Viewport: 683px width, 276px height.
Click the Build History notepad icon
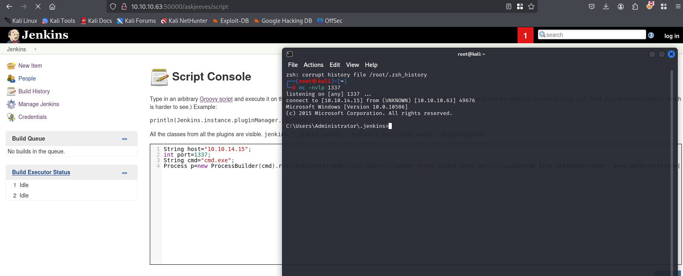[x=11, y=91]
